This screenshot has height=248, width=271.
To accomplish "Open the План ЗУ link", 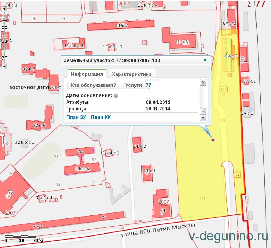I will (76, 117).
